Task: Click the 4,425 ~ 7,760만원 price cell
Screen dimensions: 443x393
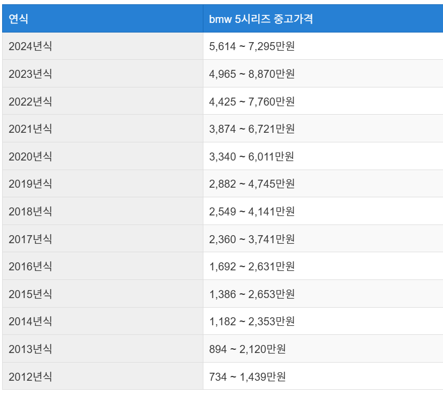Action: 250,101
